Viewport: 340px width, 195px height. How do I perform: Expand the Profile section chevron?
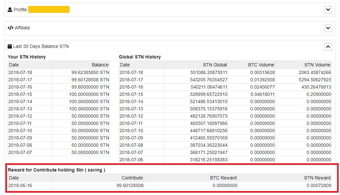[x=328, y=10]
